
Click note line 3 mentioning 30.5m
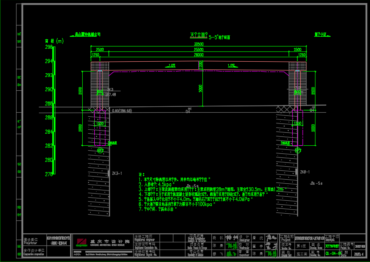pyautogui.click(x=212, y=190)
